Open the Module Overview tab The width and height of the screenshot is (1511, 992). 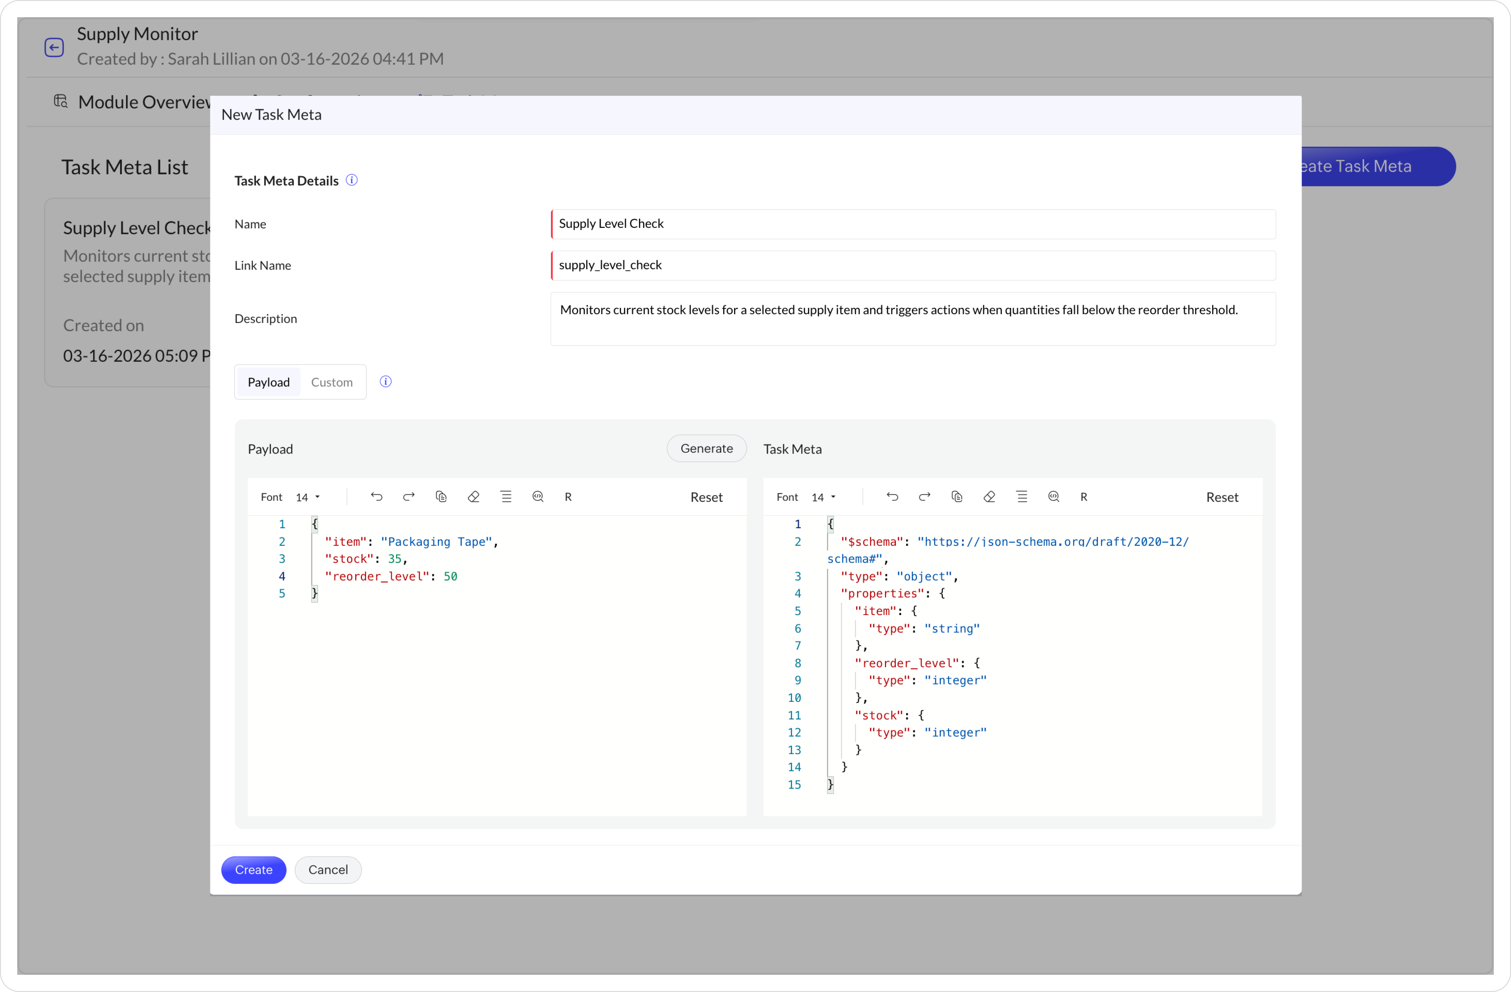(x=143, y=102)
